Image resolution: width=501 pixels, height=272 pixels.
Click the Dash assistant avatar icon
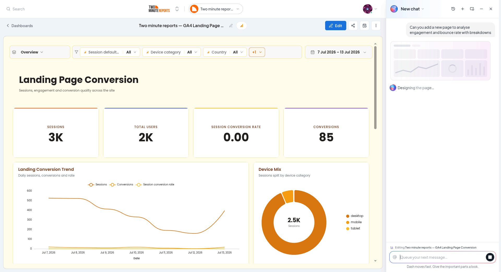tap(394, 9)
